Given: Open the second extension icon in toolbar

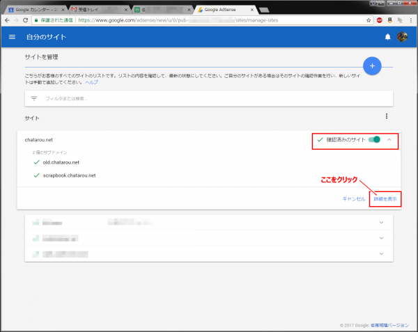Looking at the screenshot, I should click(389, 20).
